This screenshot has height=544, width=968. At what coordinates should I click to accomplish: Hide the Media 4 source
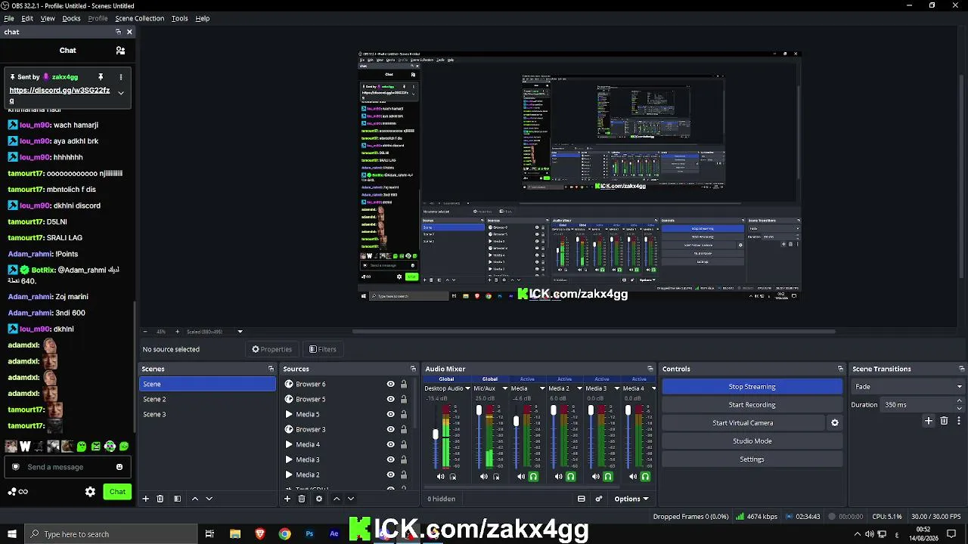[390, 444]
